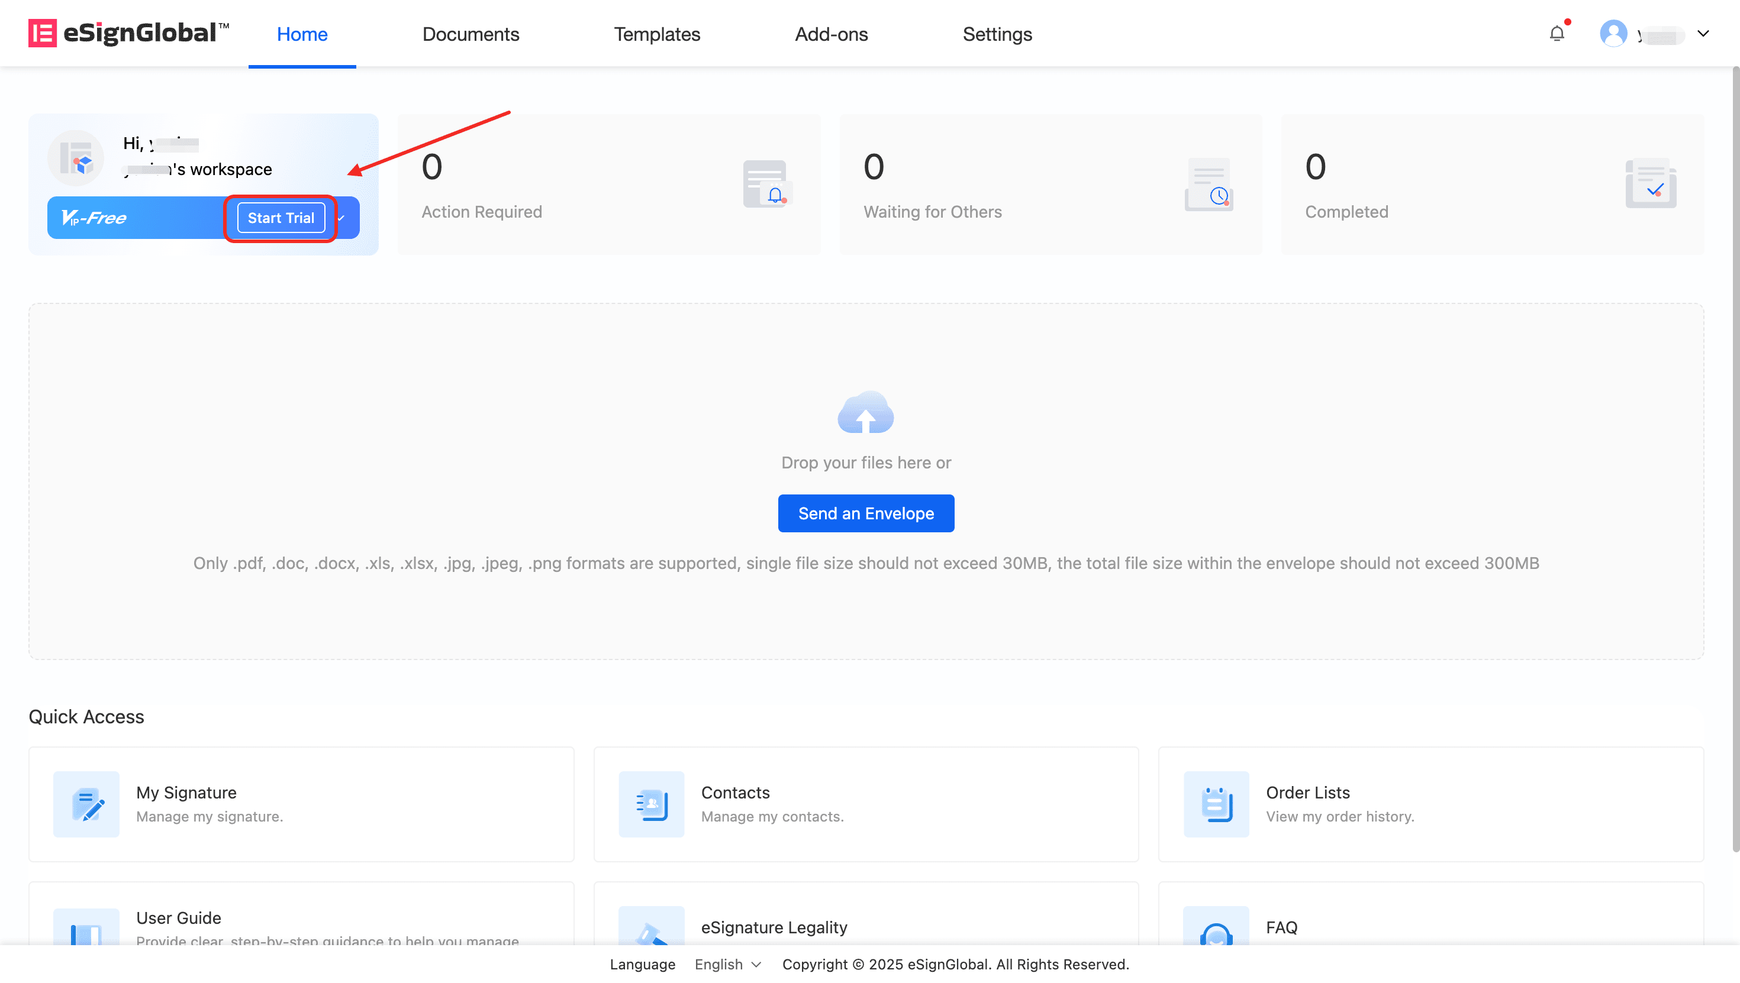Screen dimensions: 1740x983
Task: Click the eSignGlobal logo
Action: click(128, 33)
